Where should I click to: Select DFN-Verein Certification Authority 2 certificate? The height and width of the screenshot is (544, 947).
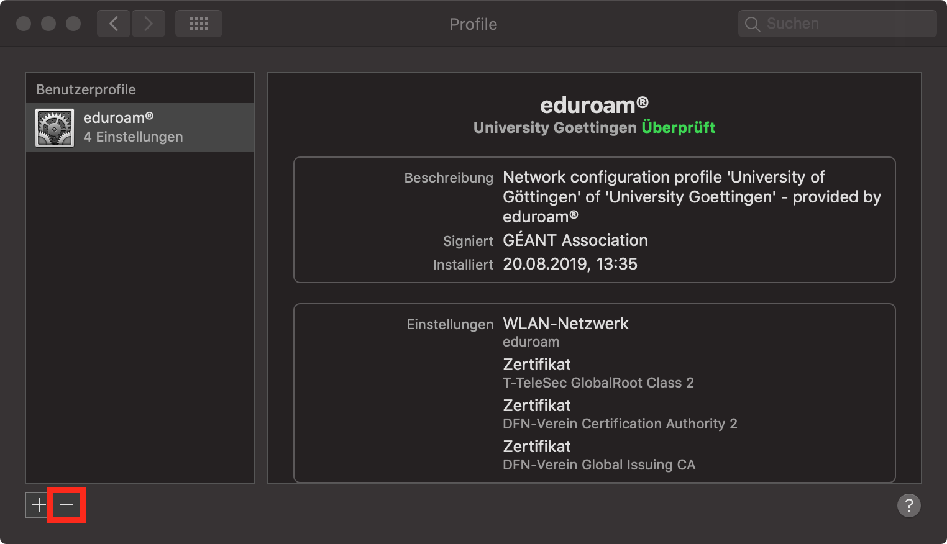click(x=620, y=414)
